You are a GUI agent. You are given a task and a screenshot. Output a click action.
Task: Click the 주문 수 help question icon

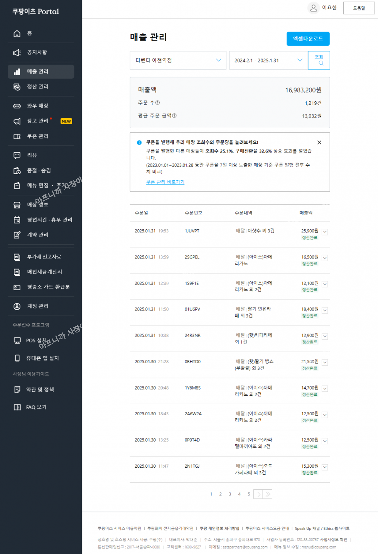click(157, 103)
